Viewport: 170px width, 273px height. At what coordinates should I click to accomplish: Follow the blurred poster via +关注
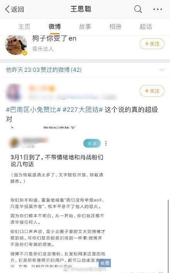(x=152, y=91)
